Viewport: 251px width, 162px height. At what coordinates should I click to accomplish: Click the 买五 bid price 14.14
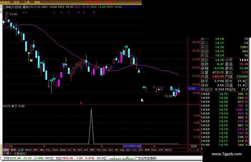[x=219, y=56]
